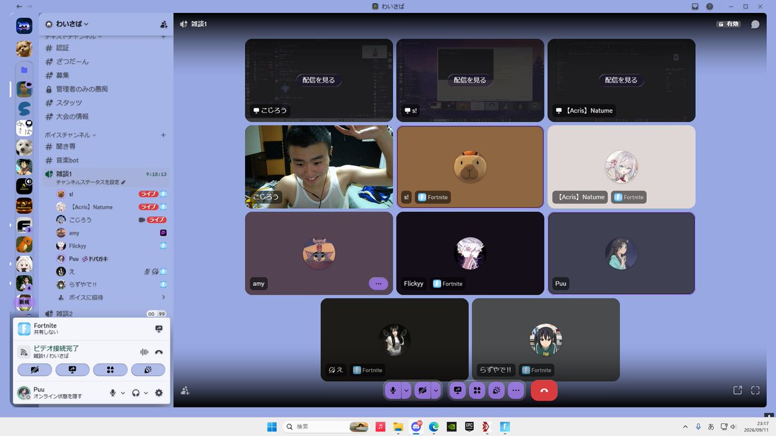Viewport: 776px width, 436px height.
Task: Click チャンネルステータスを設定 edit link
Action: point(91,182)
